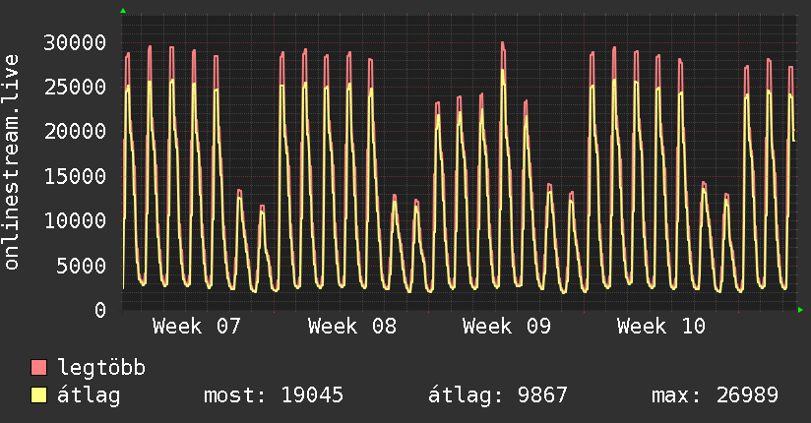Click the 0 y-axis tick label
The width and height of the screenshot is (811, 423).
coord(100,310)
